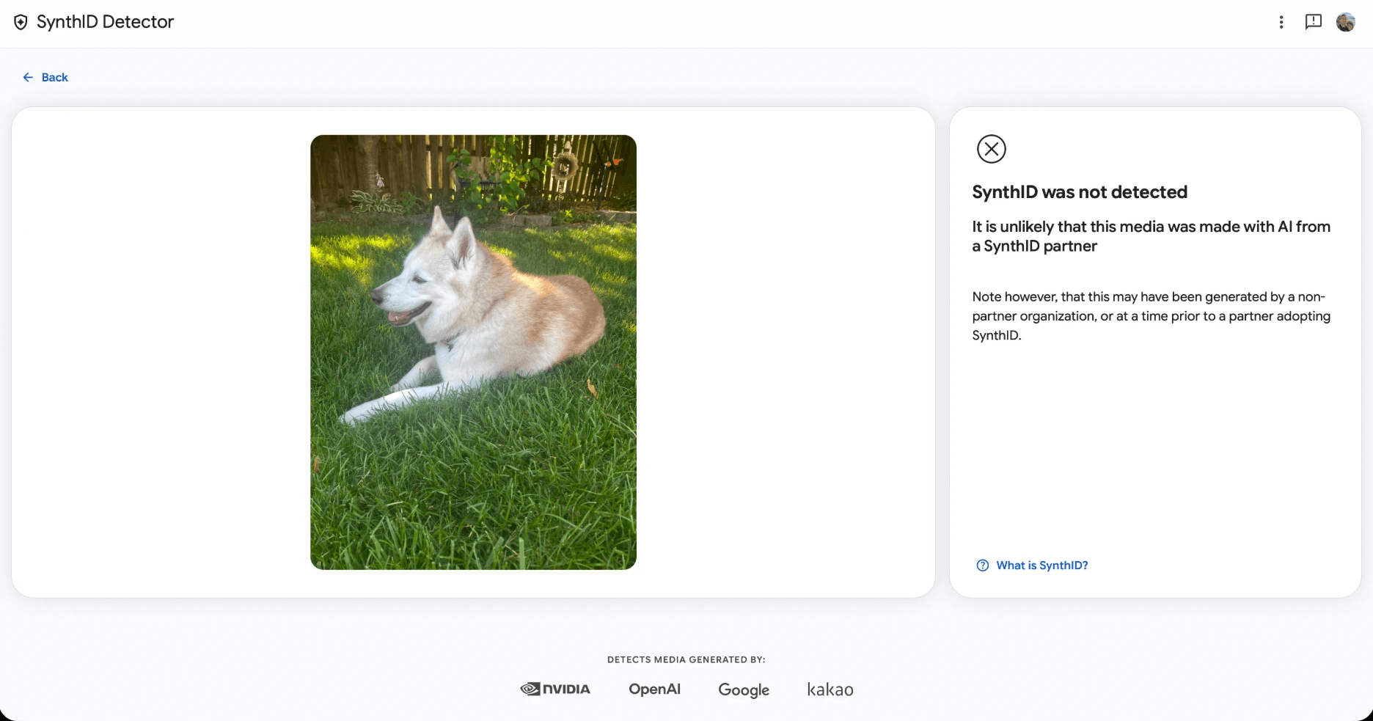Open the send feedback icon
This screenshot has width=1373, height=721.
point(1314,22)
